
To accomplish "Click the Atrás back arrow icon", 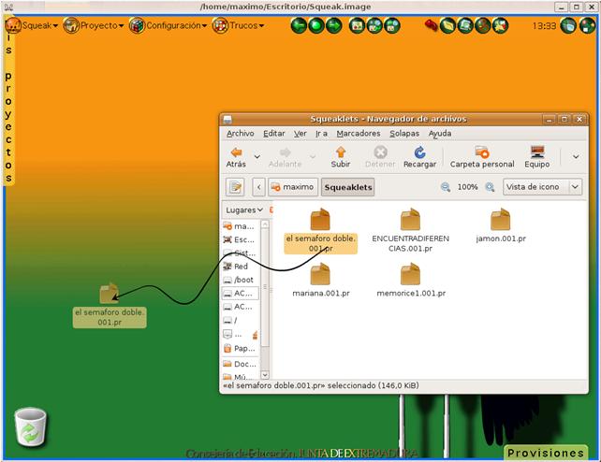I will (236, 152).
